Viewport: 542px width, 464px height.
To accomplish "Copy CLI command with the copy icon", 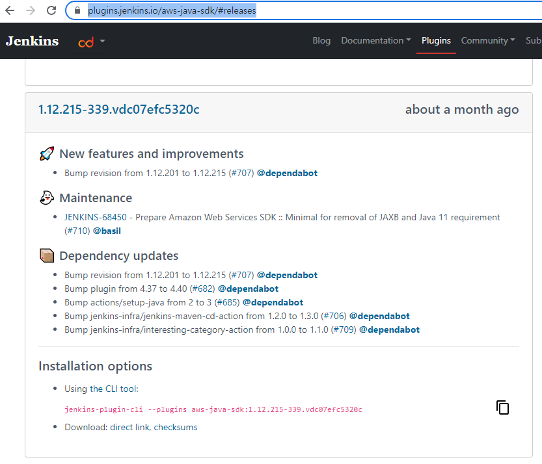I will (502, 407).
